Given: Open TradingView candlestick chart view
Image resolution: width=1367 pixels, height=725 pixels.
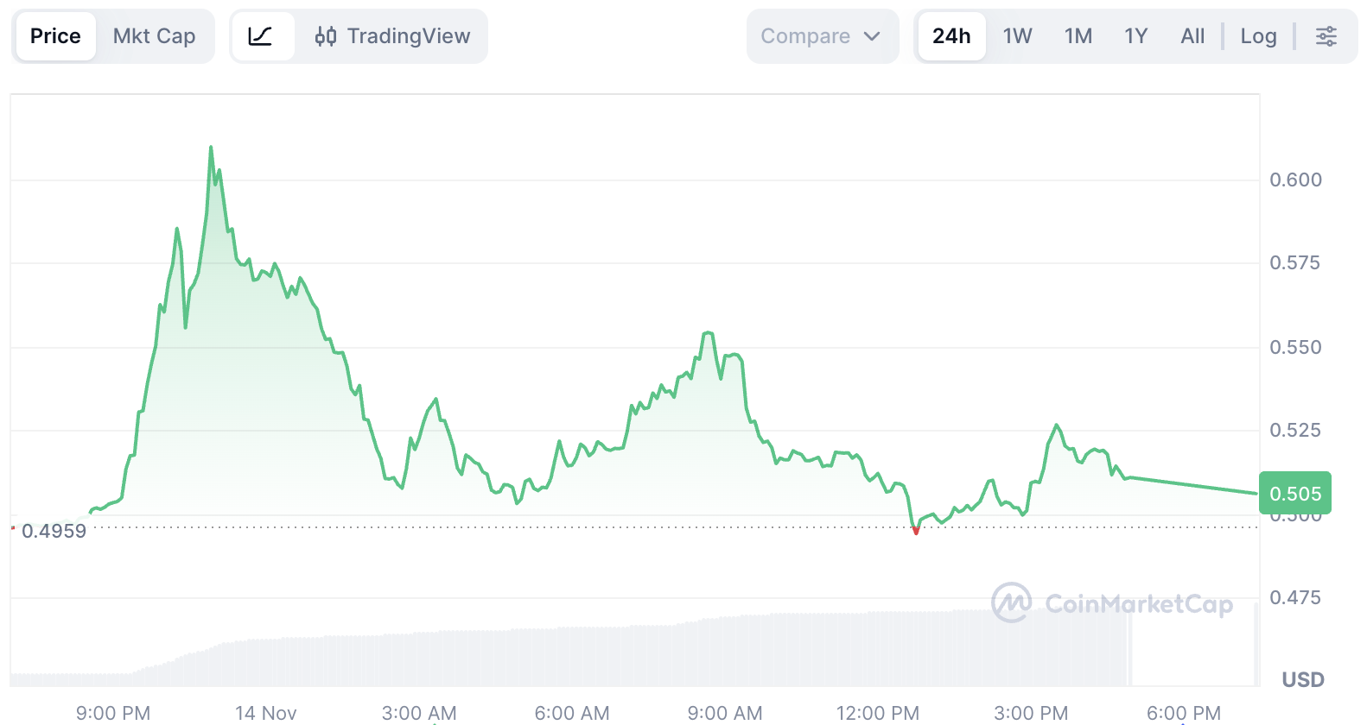Looking at the screenshot, I should pyautogui.click(x=393, y=36).
